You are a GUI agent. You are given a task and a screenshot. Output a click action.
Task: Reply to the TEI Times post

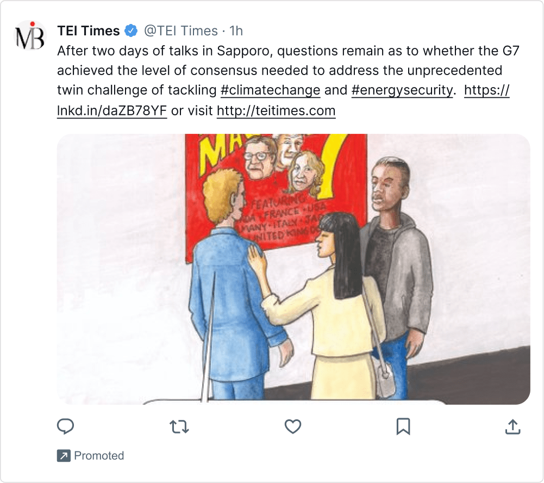point(65,427)
